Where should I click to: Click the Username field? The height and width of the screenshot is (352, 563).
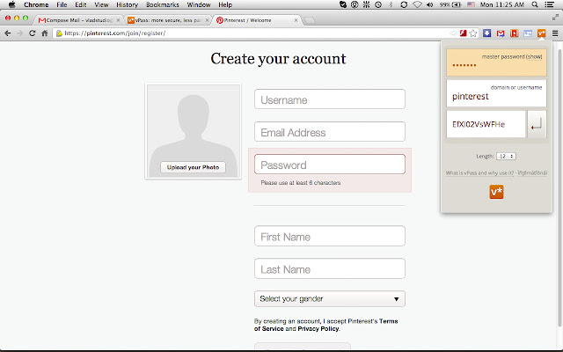click(330, 99)
